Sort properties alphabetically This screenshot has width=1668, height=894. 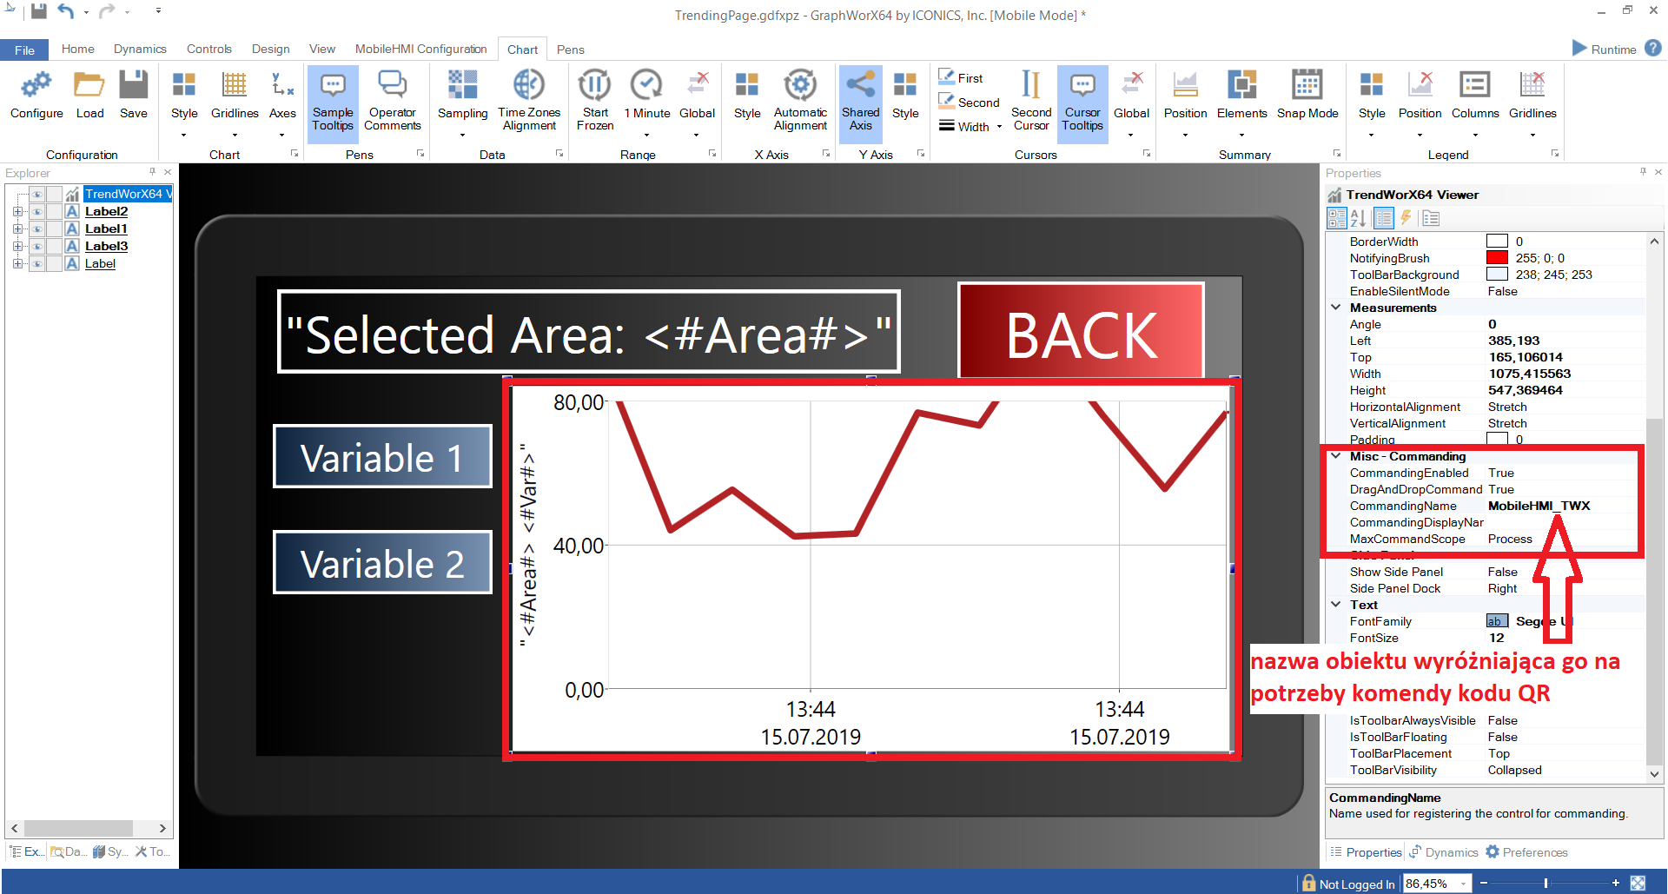(1359, 218)
